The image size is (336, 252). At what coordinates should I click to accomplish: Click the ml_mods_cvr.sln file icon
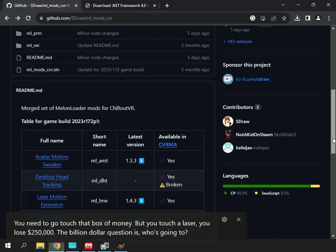tap(19, 70)
